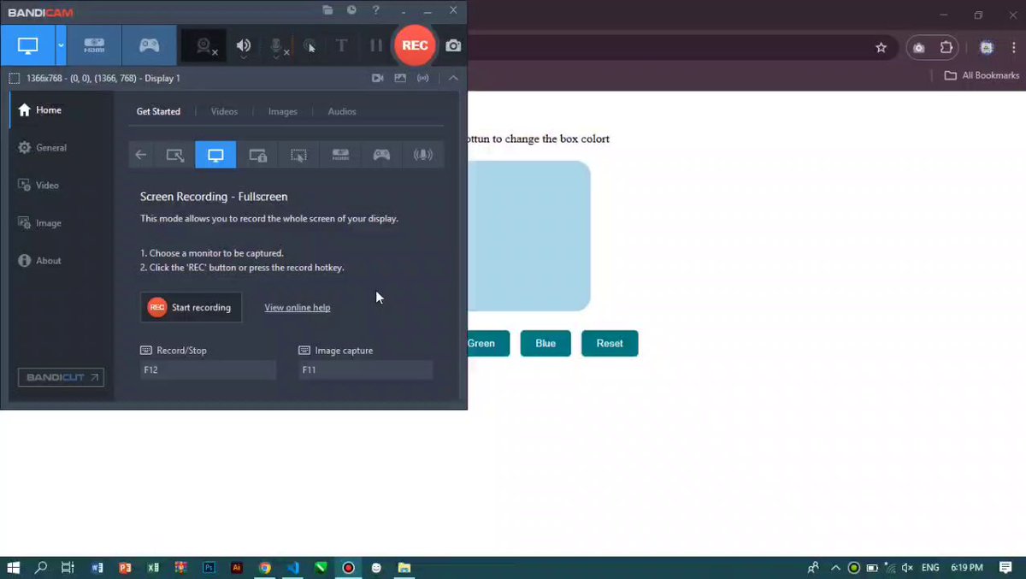Open Bandicam help question mark
This screenshot has width=1026, height=579.
pos(376,10)
